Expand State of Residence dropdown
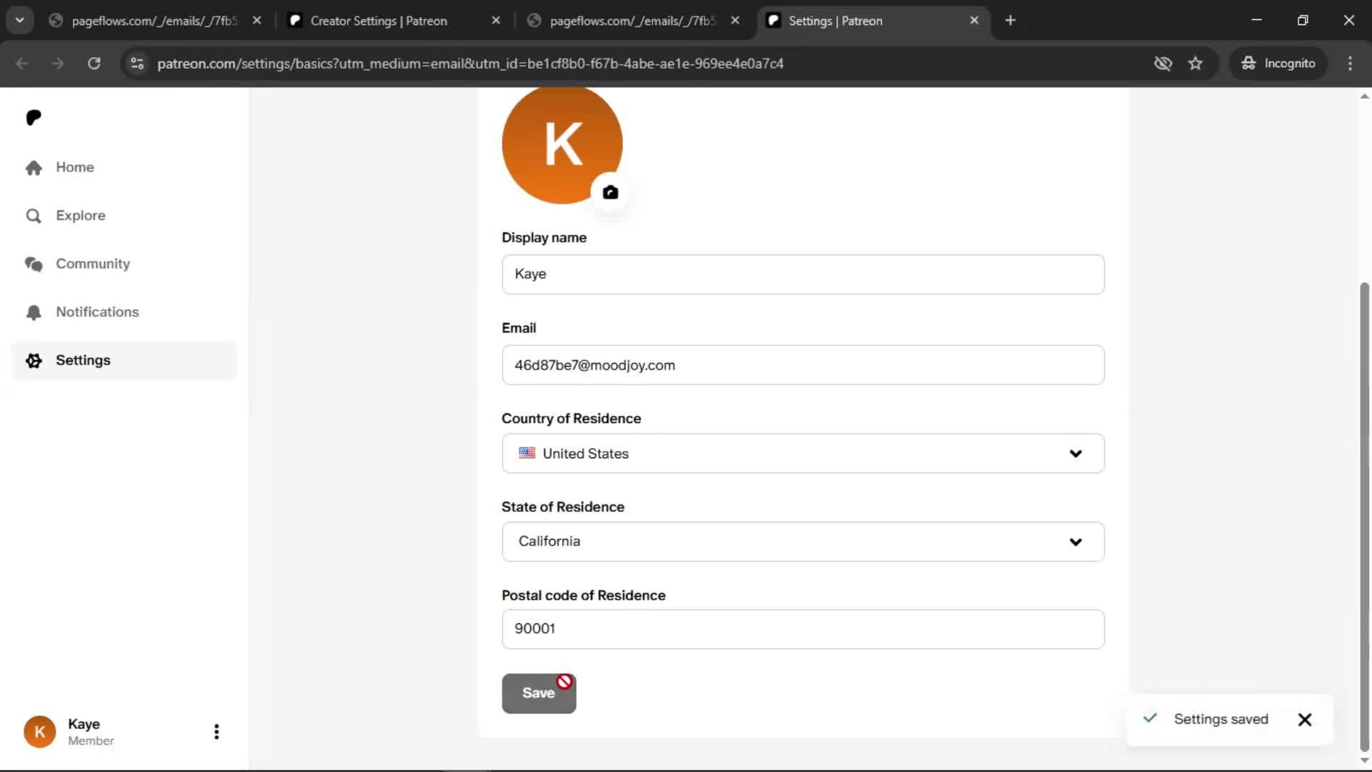Viewport: 1372px width, 772px height. coord(802,541)
